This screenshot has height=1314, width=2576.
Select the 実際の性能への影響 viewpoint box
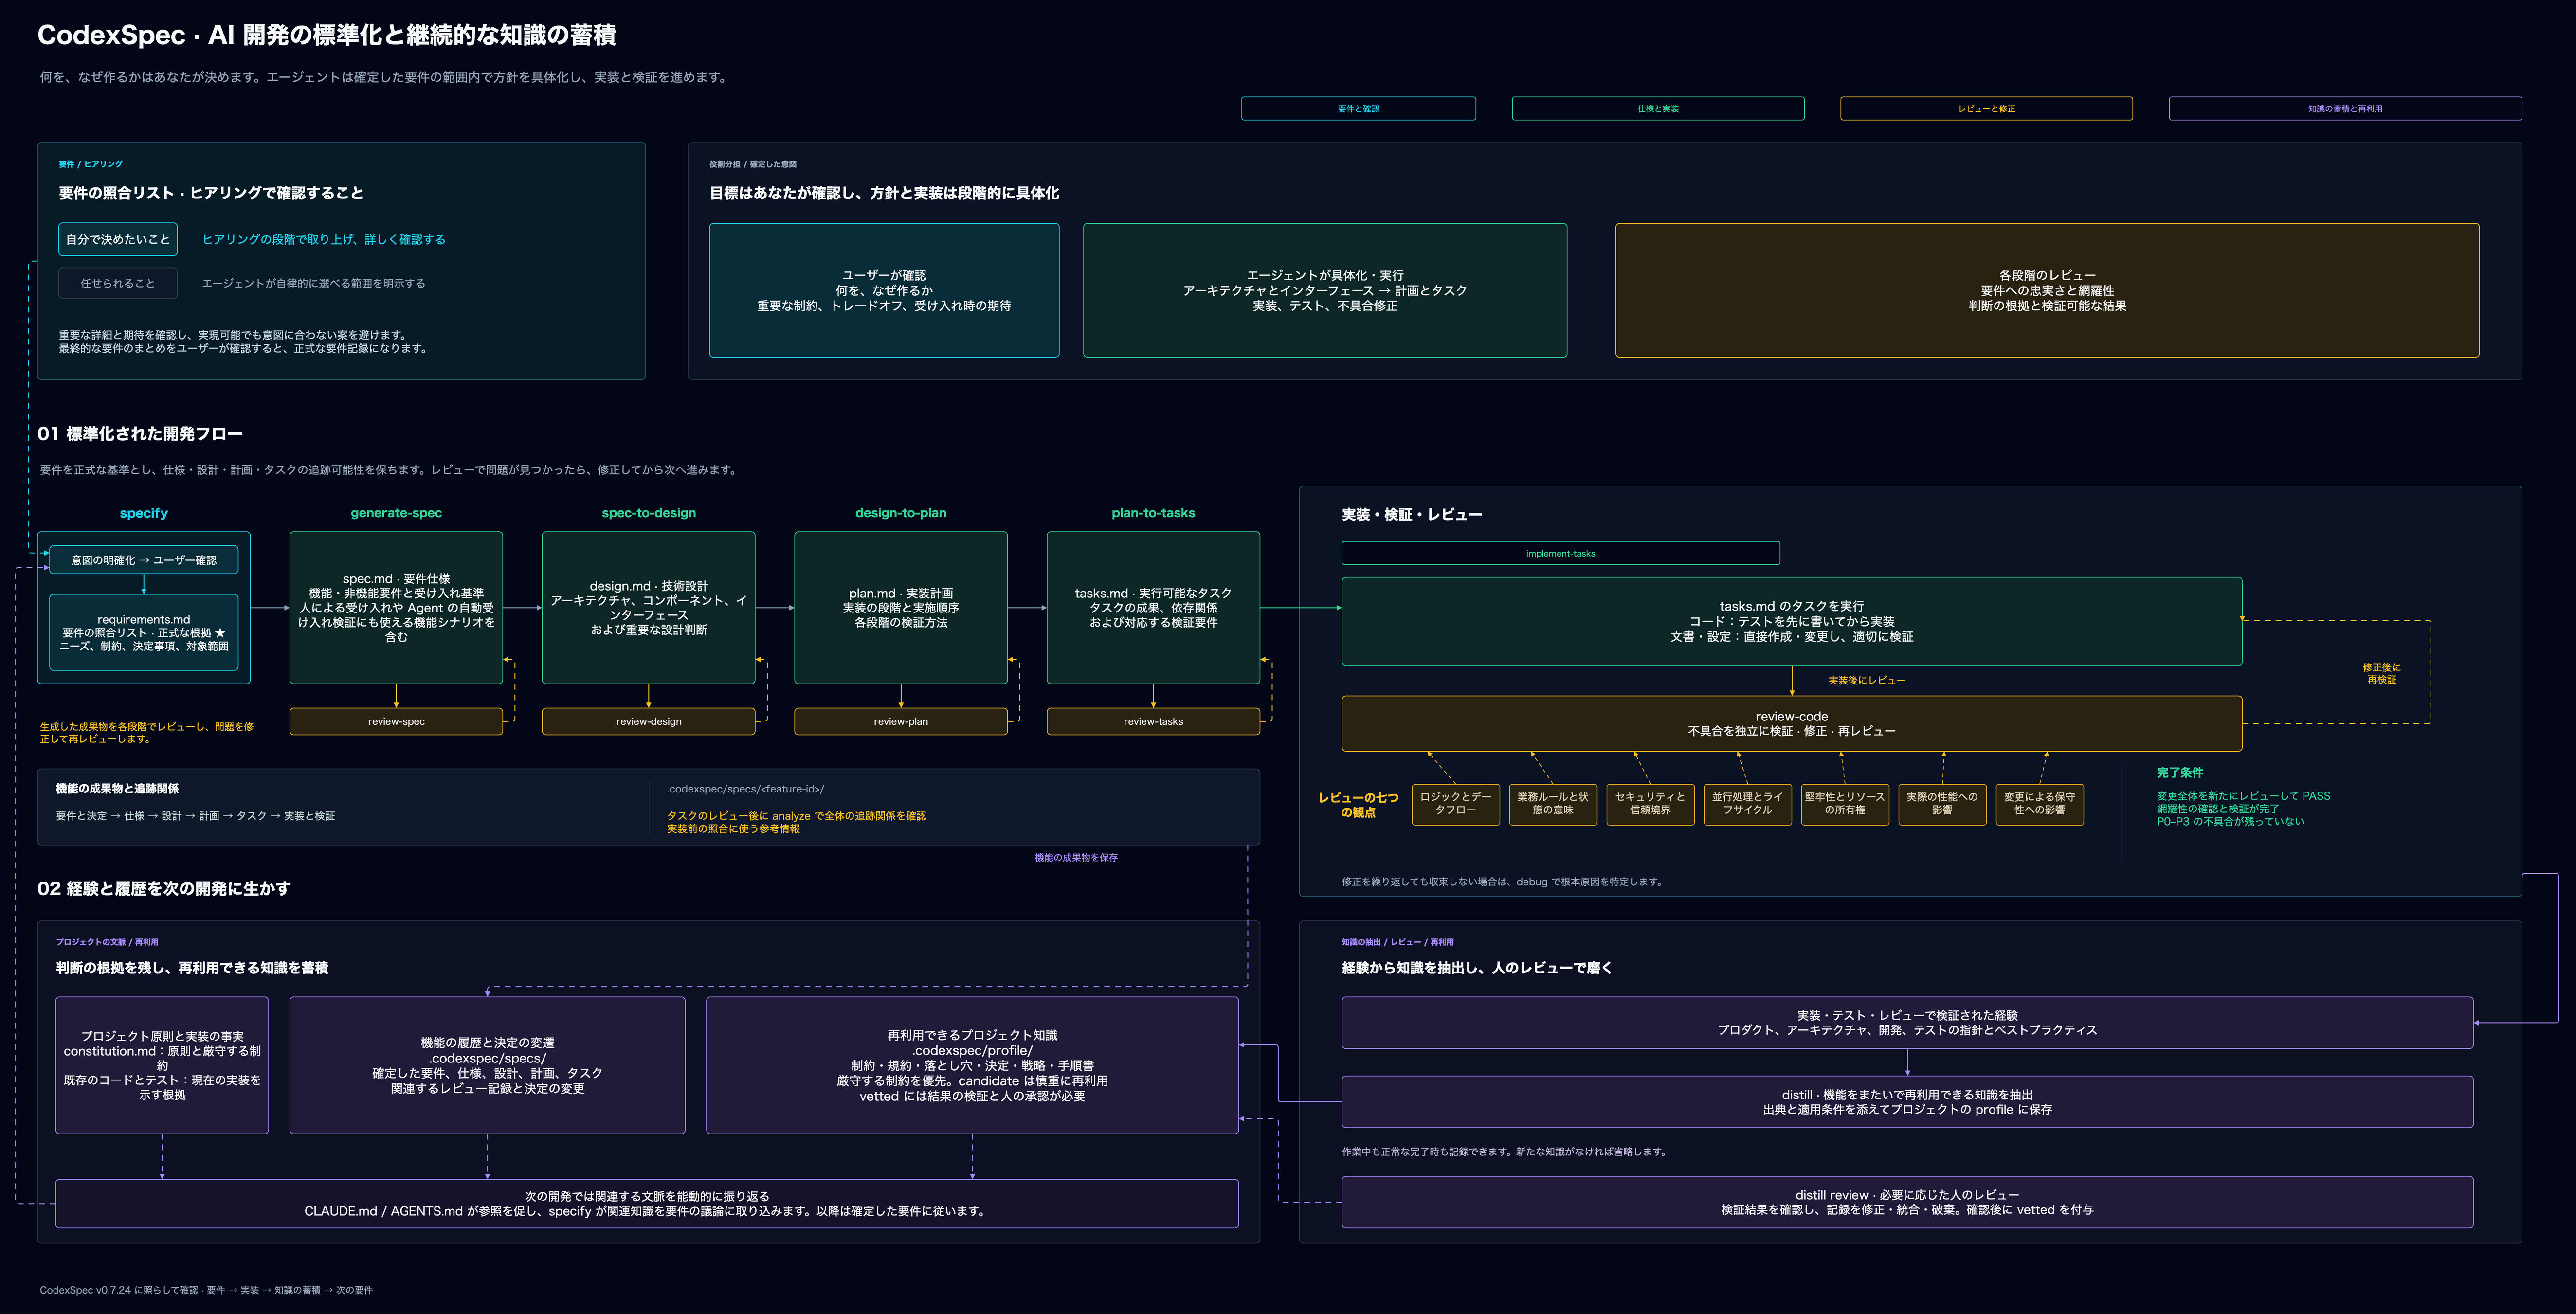coord(1942,803)
